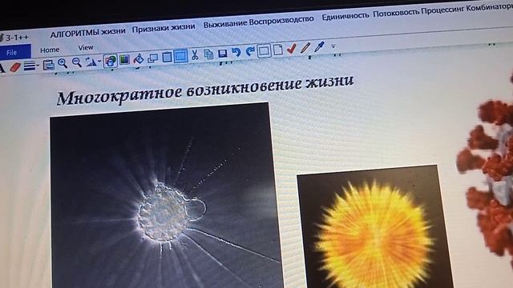Click the color palette square icon
The image size is (513, 288).
[124, 59]
